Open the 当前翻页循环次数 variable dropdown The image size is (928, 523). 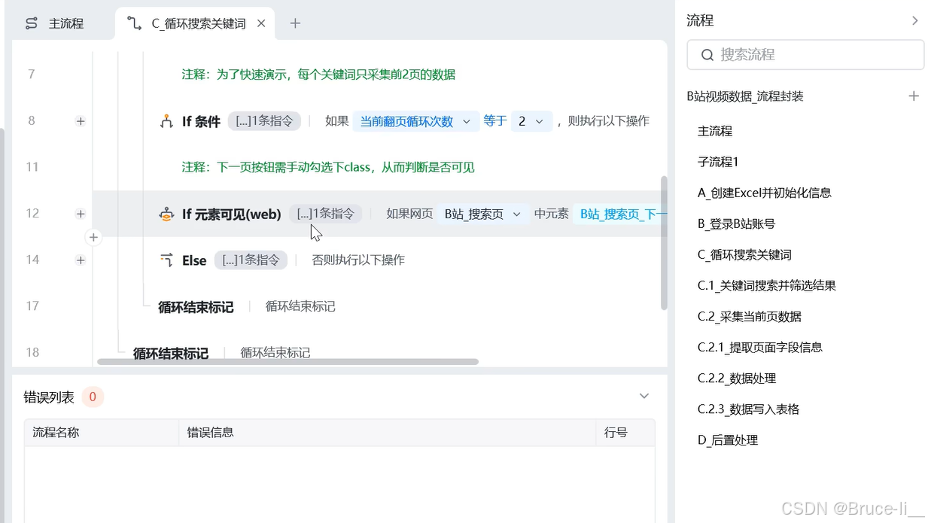click(x=415, y=121)
